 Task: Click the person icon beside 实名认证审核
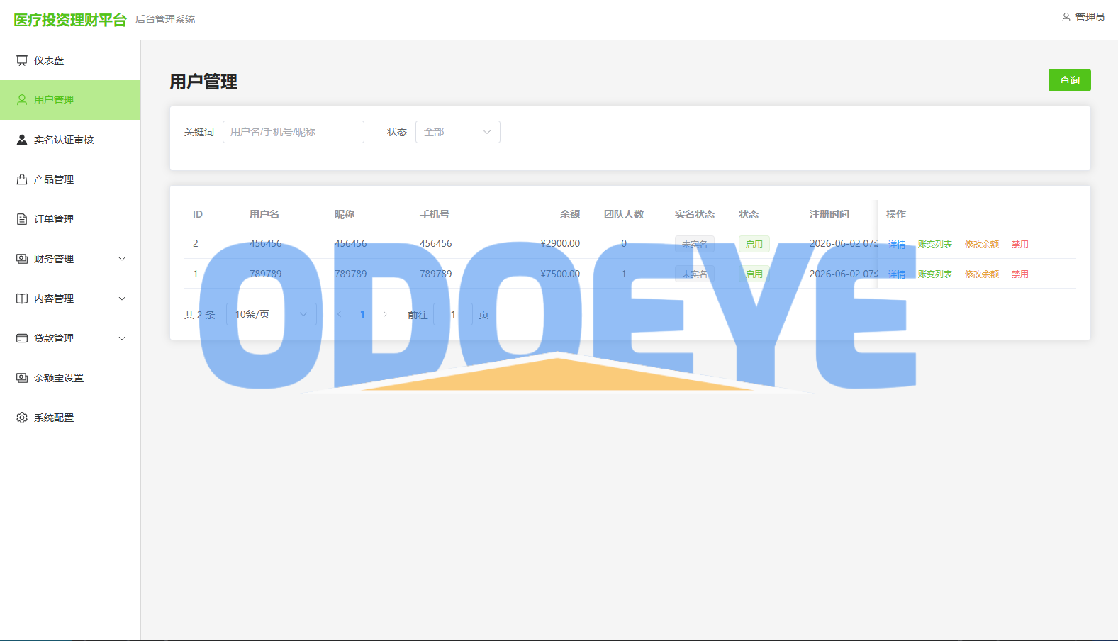[x=22, y=140]
